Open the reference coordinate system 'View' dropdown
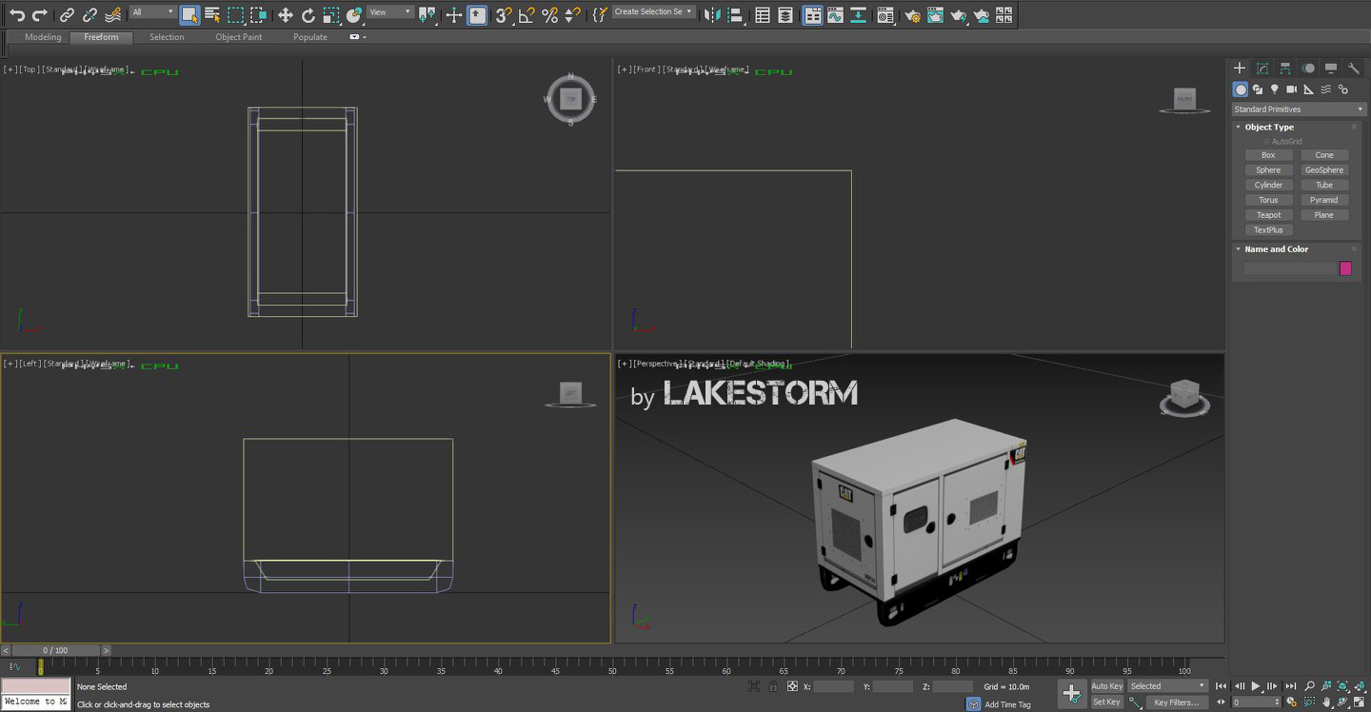This screenshot has height=712, width=1371. [390, 12]
